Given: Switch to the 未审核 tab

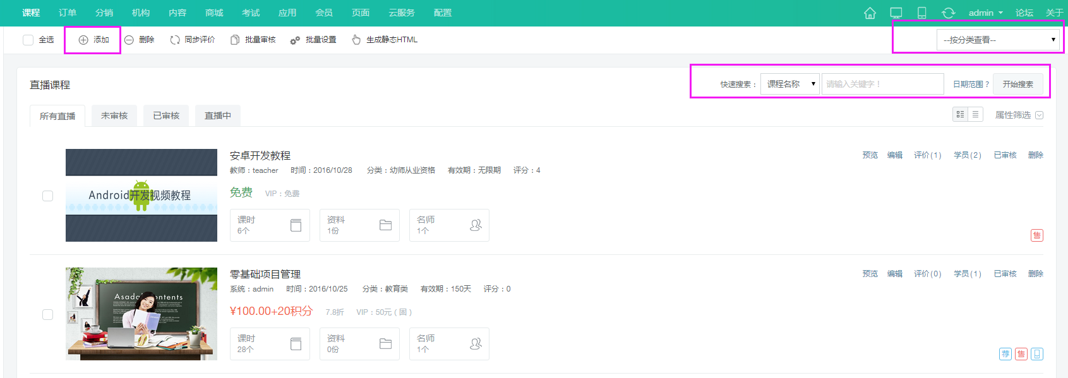Looking at the screenshot, I should [114, 115].
